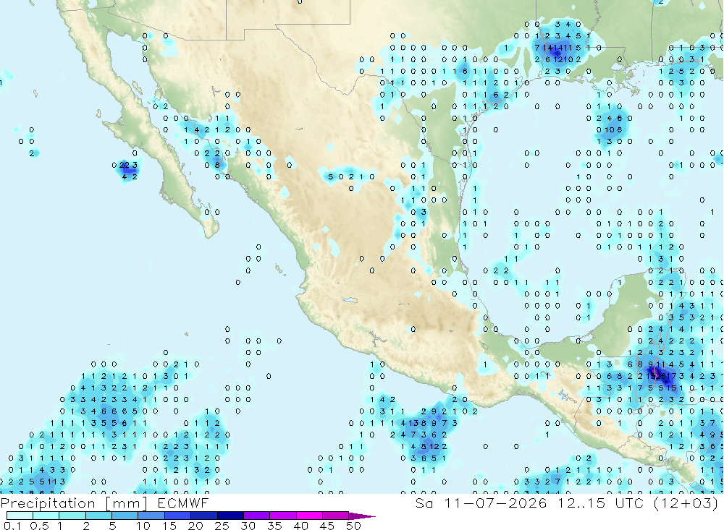This screenshot has width=724, height=530.
Task: Click the '20' legend scale label
Action: [195, 526]
